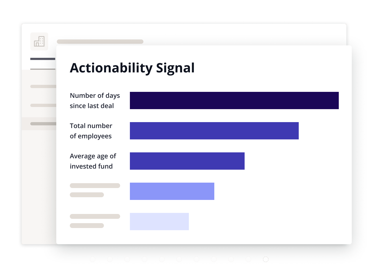This screenshot has height=268, width=368.
Task: Click the company building icon
Action: tap(39, 41)
